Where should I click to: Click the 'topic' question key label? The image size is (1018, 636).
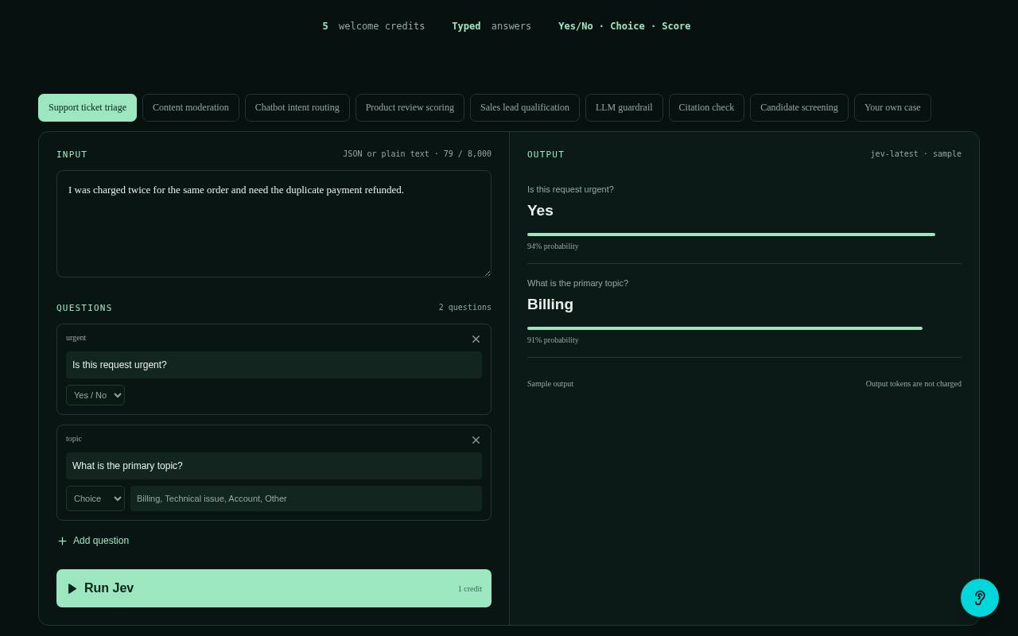click(x=74, y=439)
